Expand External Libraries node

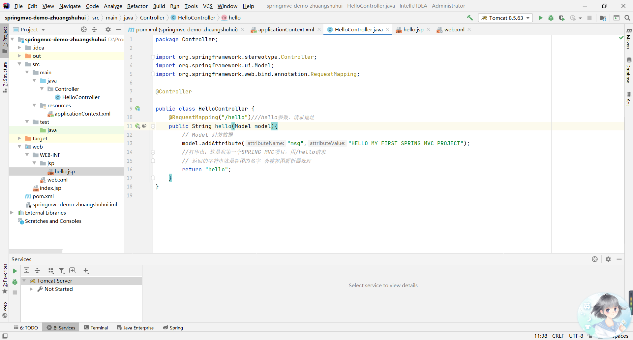tap(12, 213)
